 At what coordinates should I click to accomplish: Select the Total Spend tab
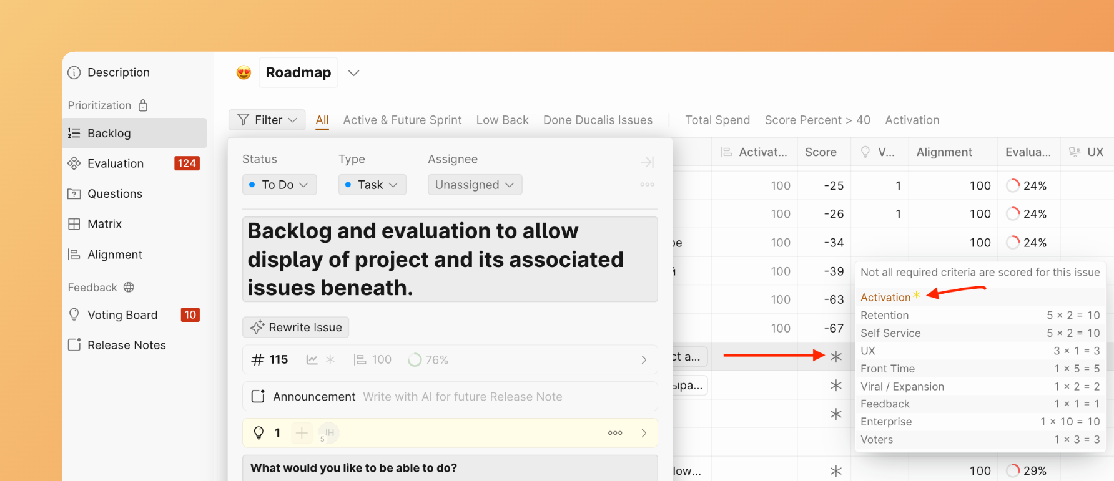[x=717, y=120]
